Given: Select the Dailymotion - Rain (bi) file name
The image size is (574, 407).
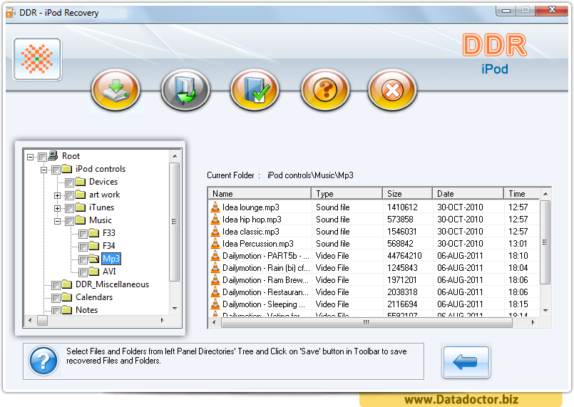Looking at the screenshot, I should point(266,267).
